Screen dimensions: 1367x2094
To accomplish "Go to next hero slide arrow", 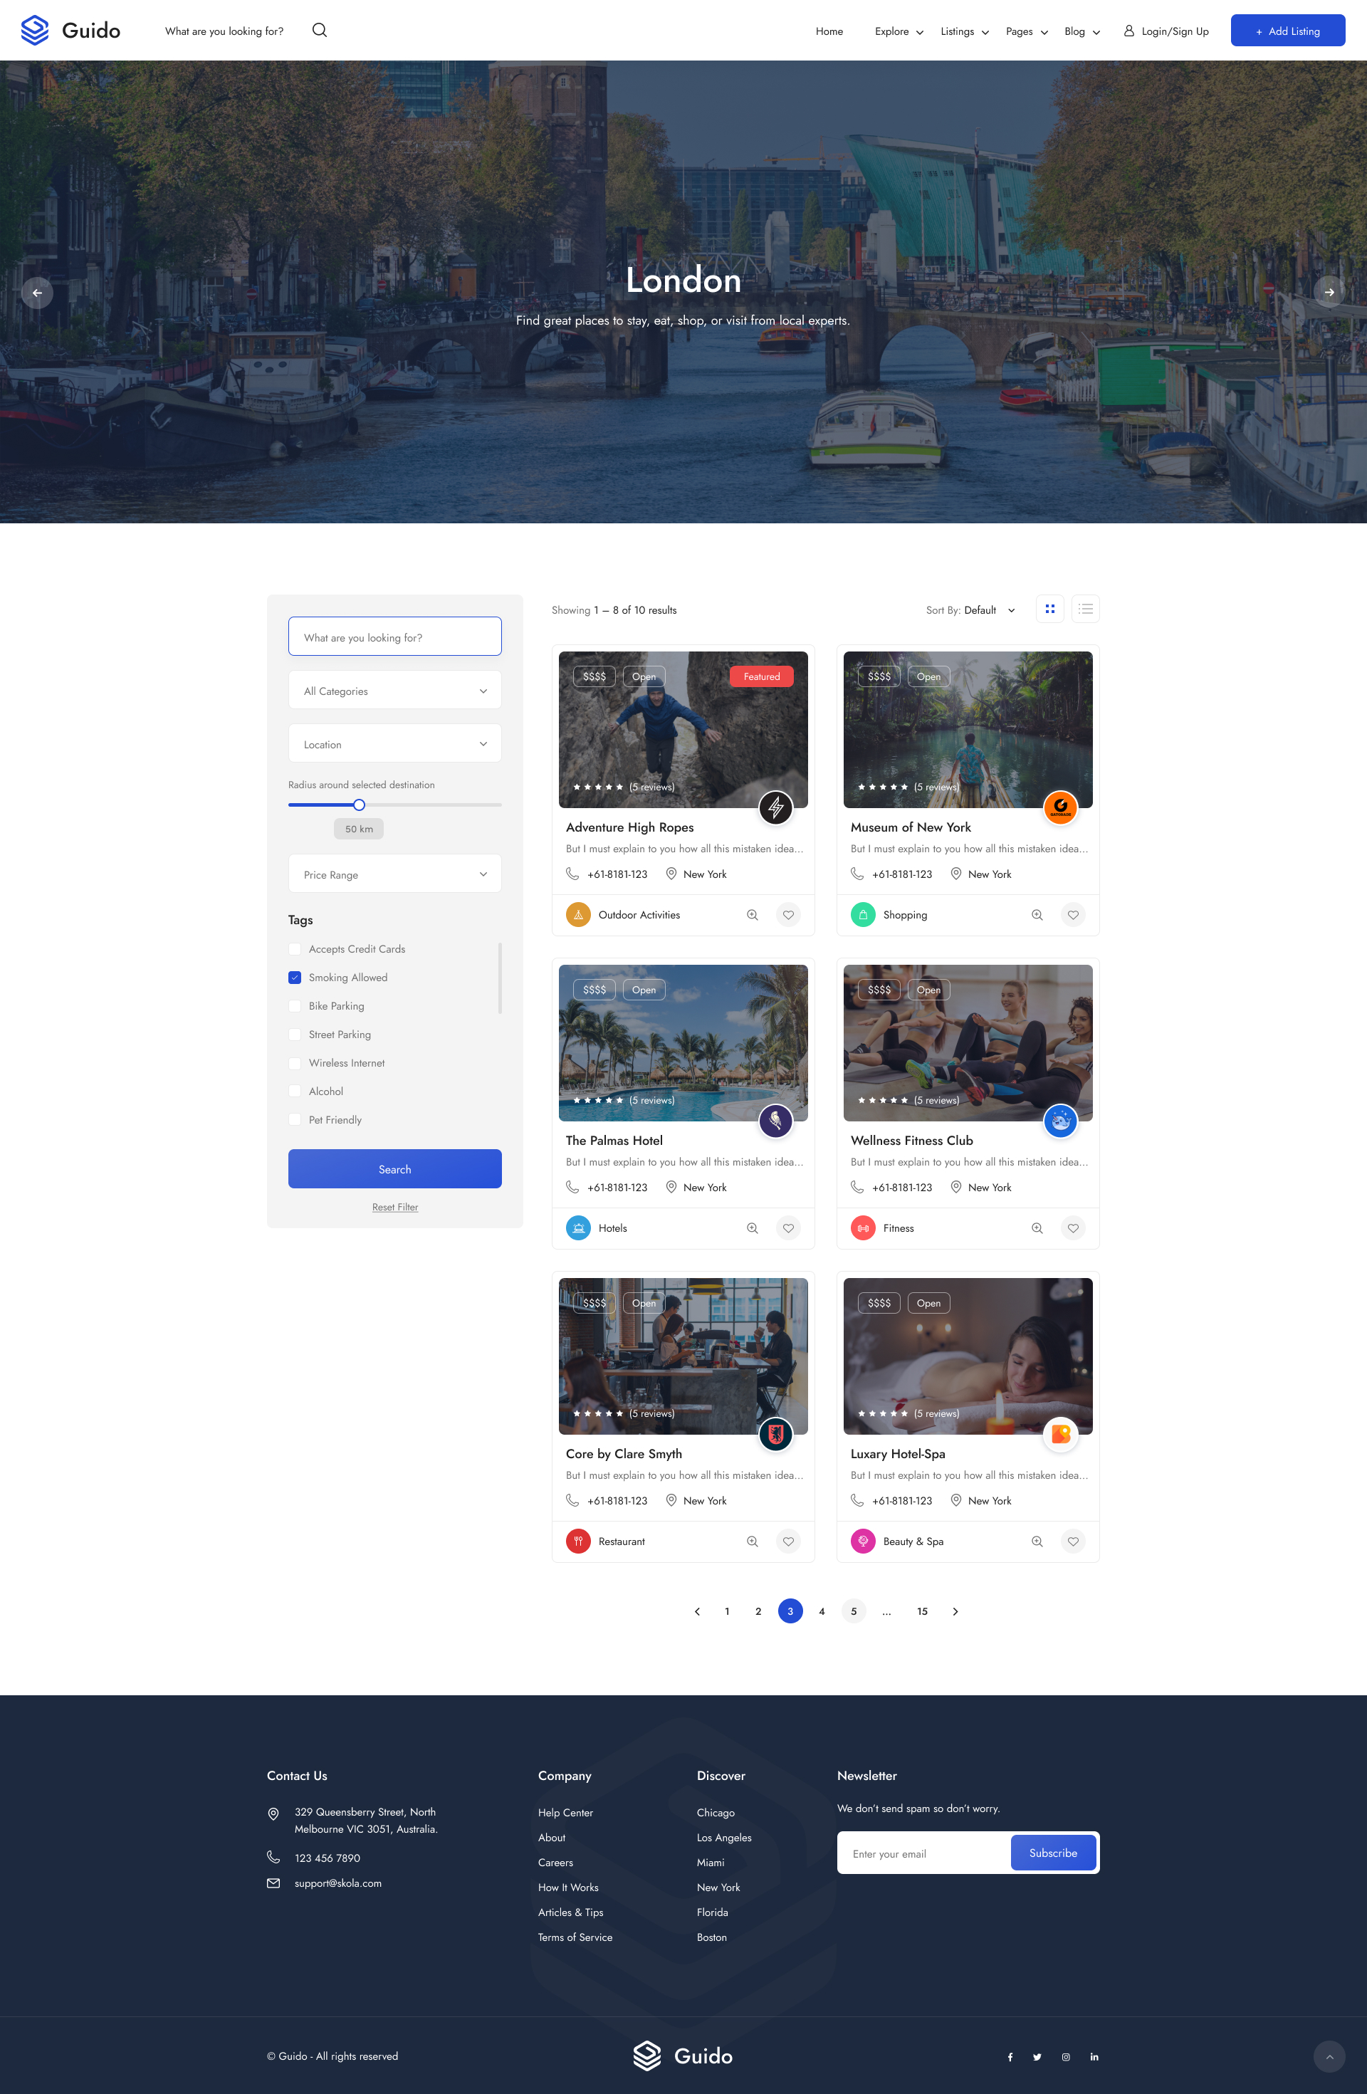I will click(x=1329, y=292).
